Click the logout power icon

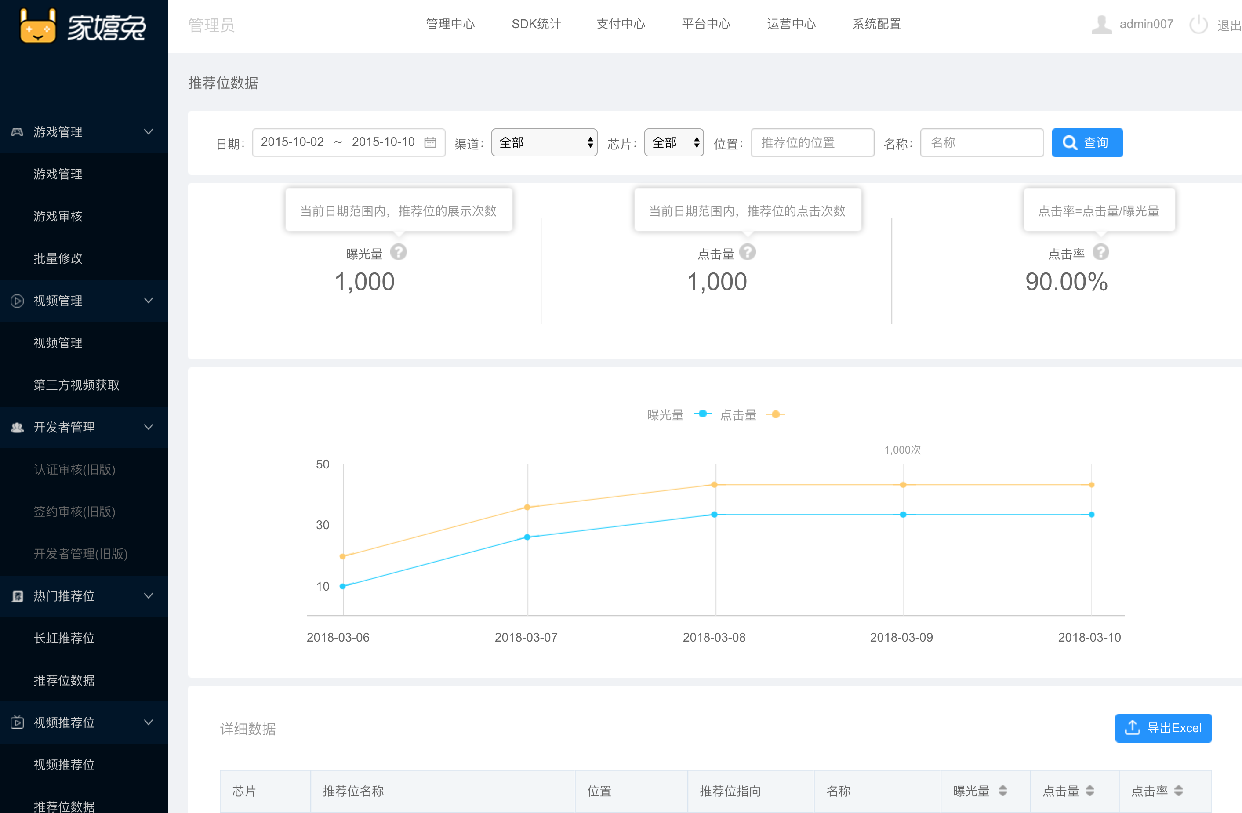pos(1198,25)
